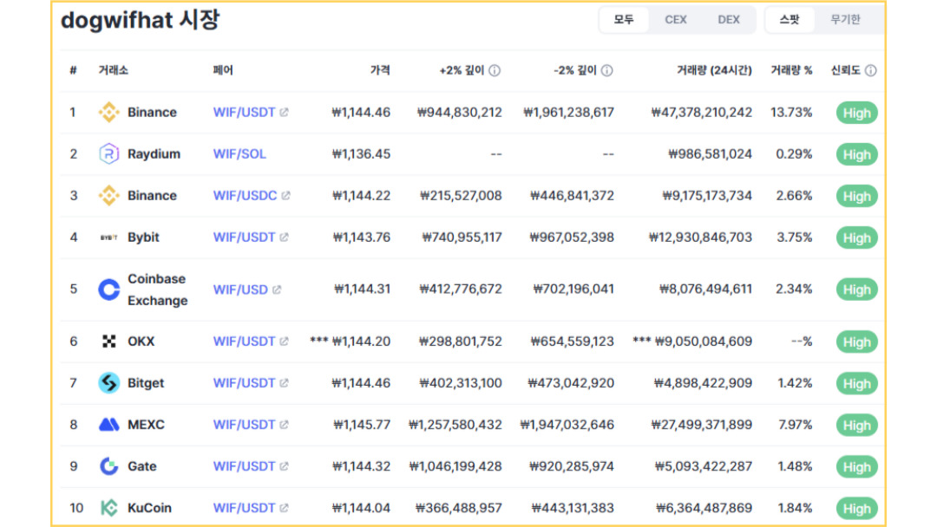937x527 pixels.
Task: Click external link icon beside Gate WIF/USDT
Action: [285, 466]
